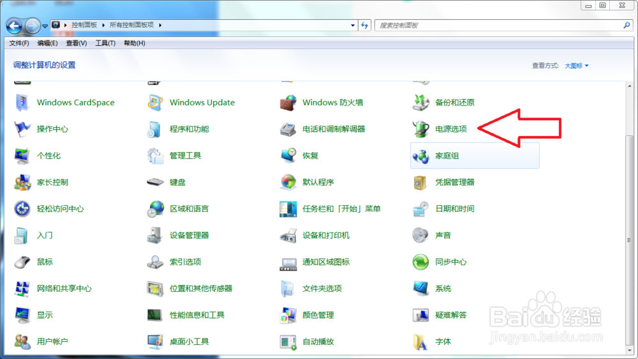
Task: Open the 位置和其他传感器 link
Action: pyautogui.click(x=201, y=289)
